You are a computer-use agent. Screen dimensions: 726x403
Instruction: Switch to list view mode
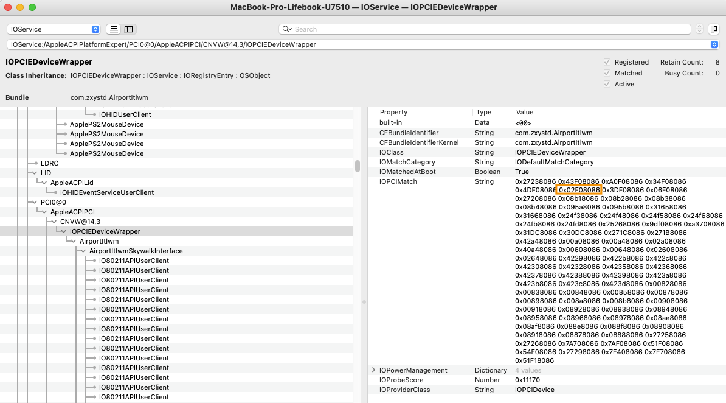tap(114, 29)
